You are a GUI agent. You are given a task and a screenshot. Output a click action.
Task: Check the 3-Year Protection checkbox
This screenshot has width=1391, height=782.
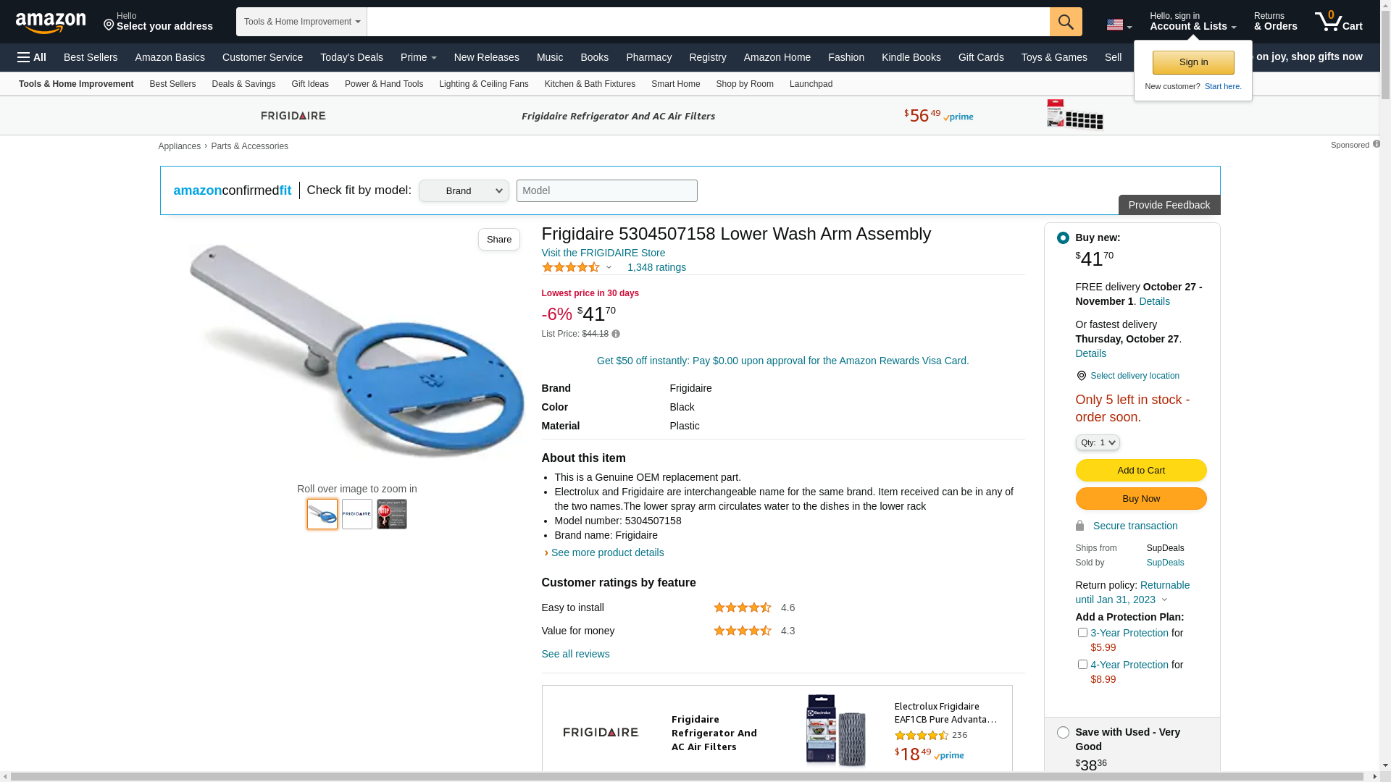(1082, 633)
